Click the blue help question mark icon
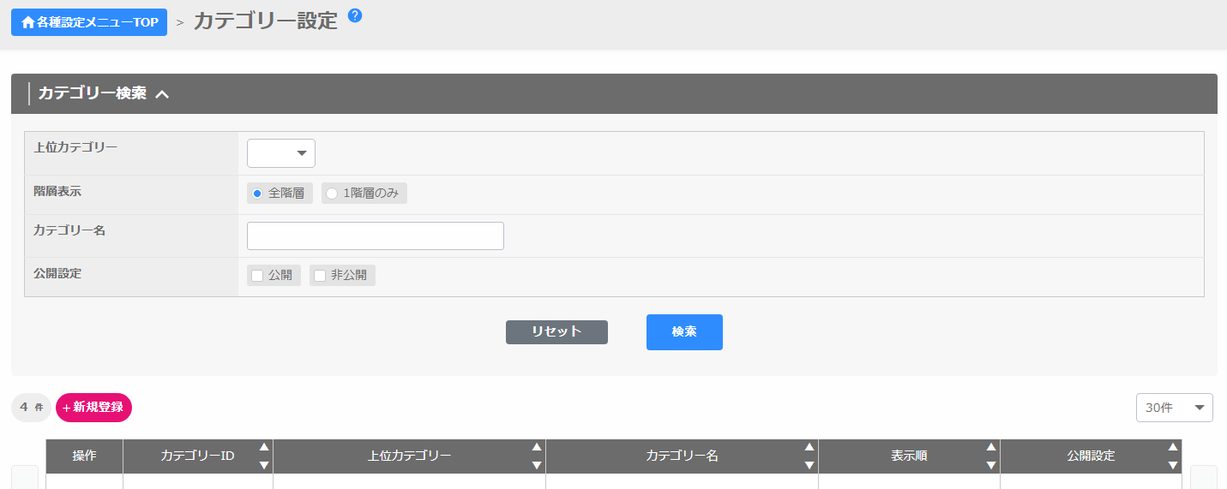The width and height of the screenshot is (1227, 489). (355, 15)
